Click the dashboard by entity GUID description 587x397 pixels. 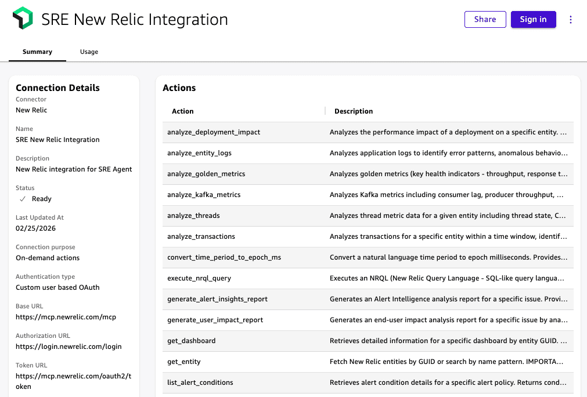[x=448, y=341]
